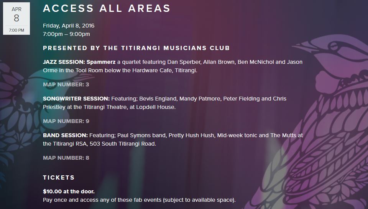Open the ACCESS ALL AREAS event title
Screen dimensions: 368x209
coord(107,8)
